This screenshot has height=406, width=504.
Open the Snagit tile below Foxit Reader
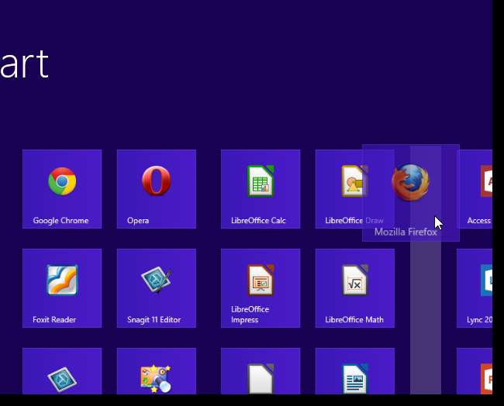tap(62, 377)
